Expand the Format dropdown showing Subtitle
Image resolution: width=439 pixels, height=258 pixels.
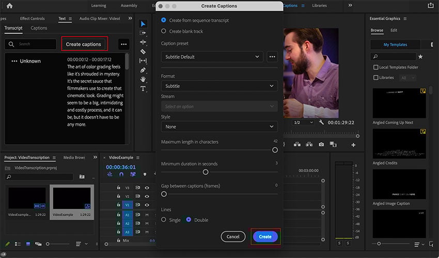[219, 86]
